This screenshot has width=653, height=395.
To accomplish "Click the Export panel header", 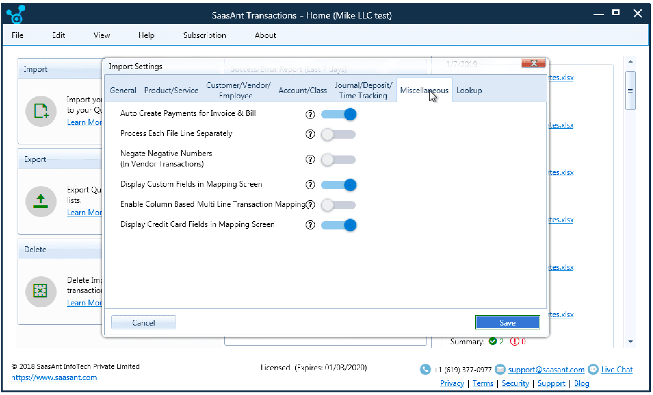I will (x=60, y=159).
